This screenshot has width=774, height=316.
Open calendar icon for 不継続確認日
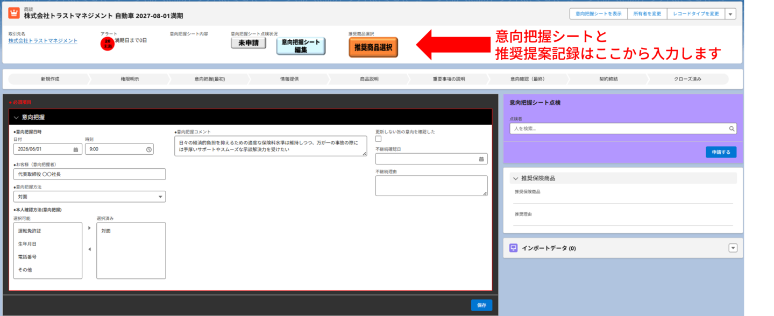(x=481, y=159)
